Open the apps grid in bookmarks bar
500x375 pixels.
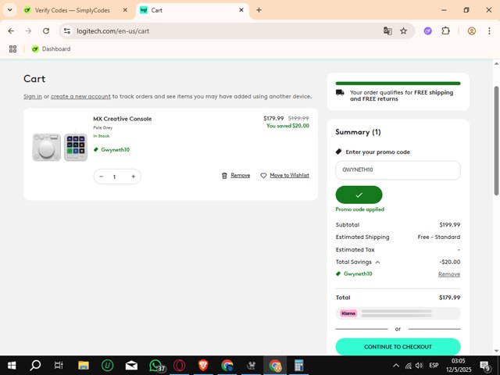(x=12, y=48)
